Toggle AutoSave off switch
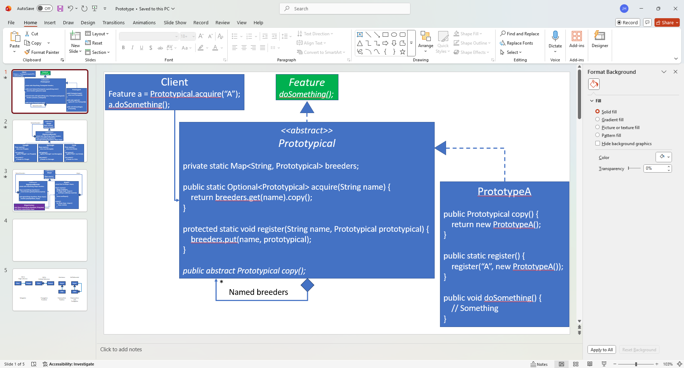 coord(45,8)
